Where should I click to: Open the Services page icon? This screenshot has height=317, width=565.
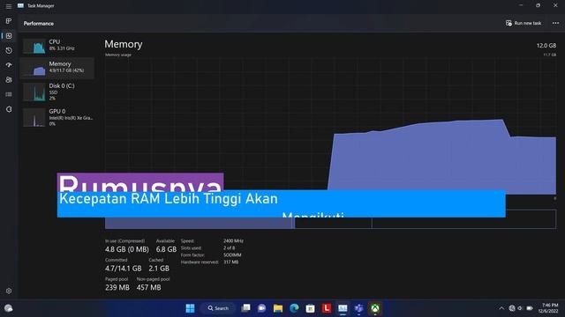[x=9, y=109]
